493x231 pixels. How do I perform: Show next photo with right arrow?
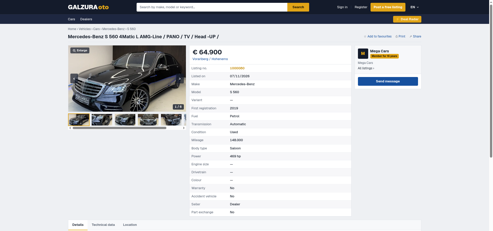pos(180,79)
